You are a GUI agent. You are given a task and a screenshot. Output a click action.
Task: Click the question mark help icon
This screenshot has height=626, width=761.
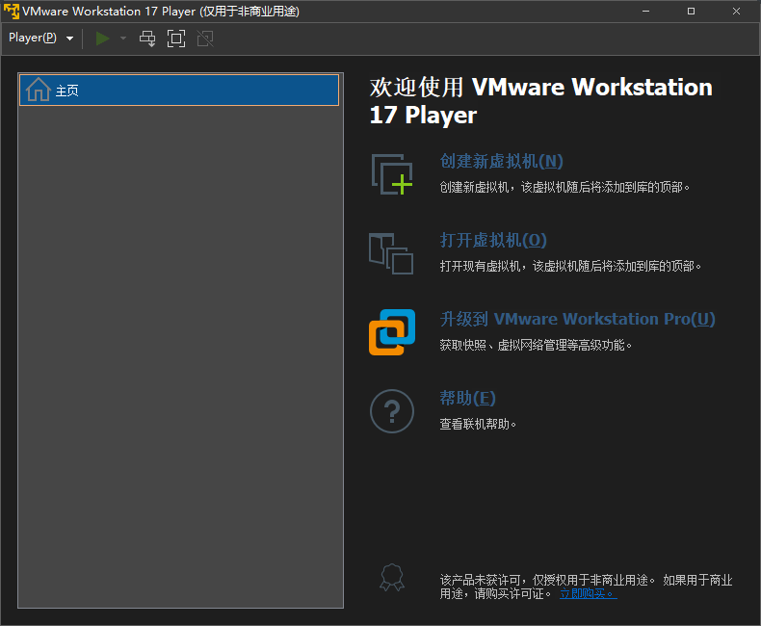pyautogui.click(x=391, y=410)
